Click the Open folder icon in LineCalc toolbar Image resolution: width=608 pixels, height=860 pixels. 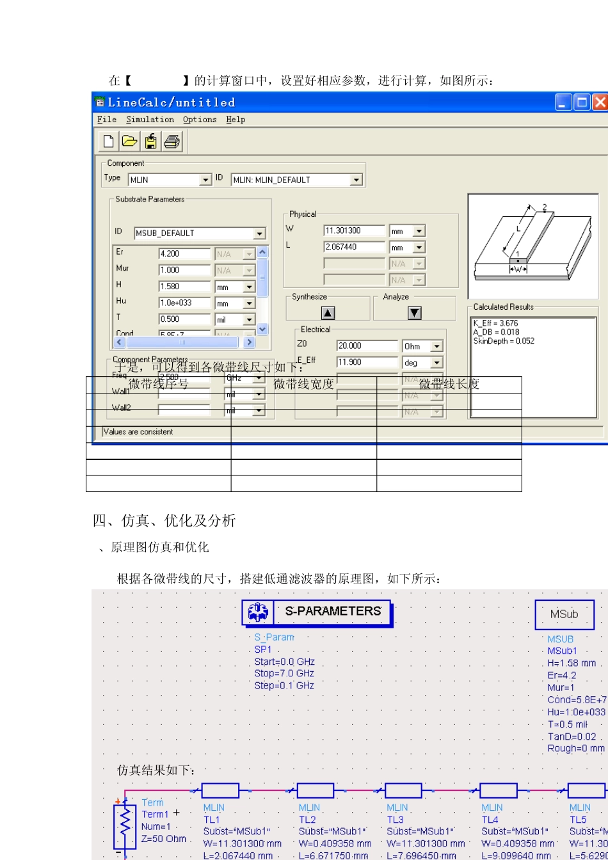pos(130,141)
